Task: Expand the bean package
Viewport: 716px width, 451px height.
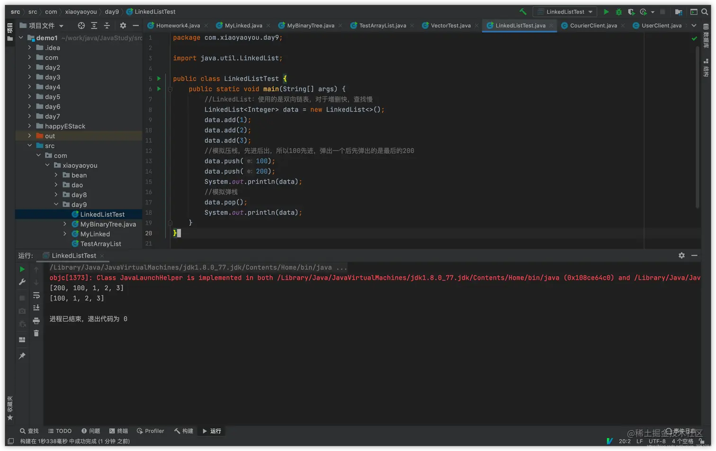Action: tap(56, 175)
